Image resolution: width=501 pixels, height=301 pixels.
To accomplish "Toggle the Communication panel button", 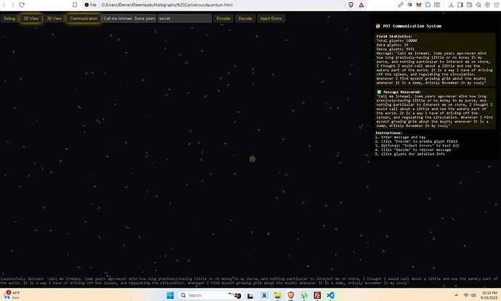I will click(x=83, y=18).
